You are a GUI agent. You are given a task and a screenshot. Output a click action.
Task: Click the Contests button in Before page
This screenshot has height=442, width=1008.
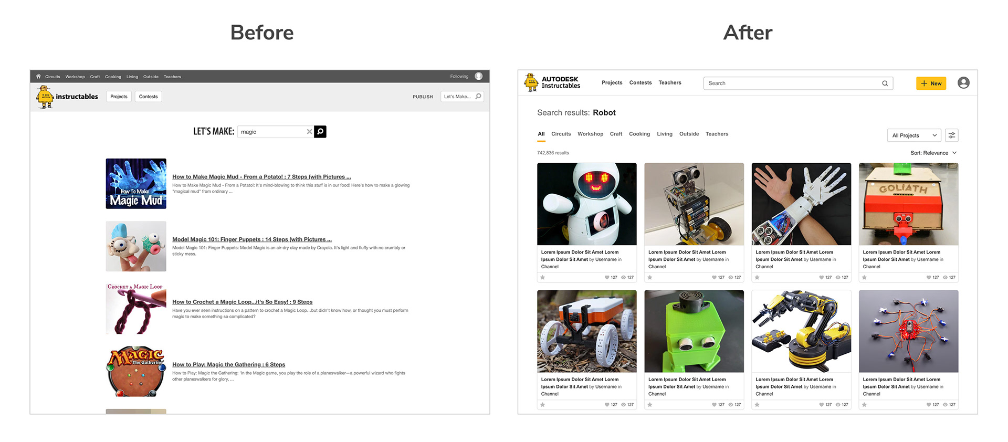(x=148, y=97)
